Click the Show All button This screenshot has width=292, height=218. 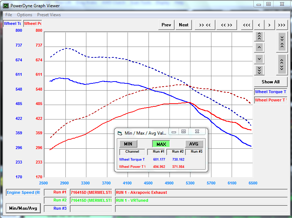(x=271, y=82)
